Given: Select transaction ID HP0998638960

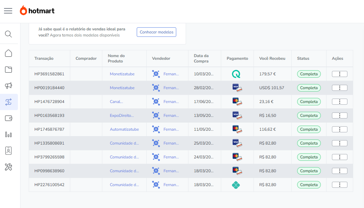Looking at the screenshot, I should tap(49, 171).
